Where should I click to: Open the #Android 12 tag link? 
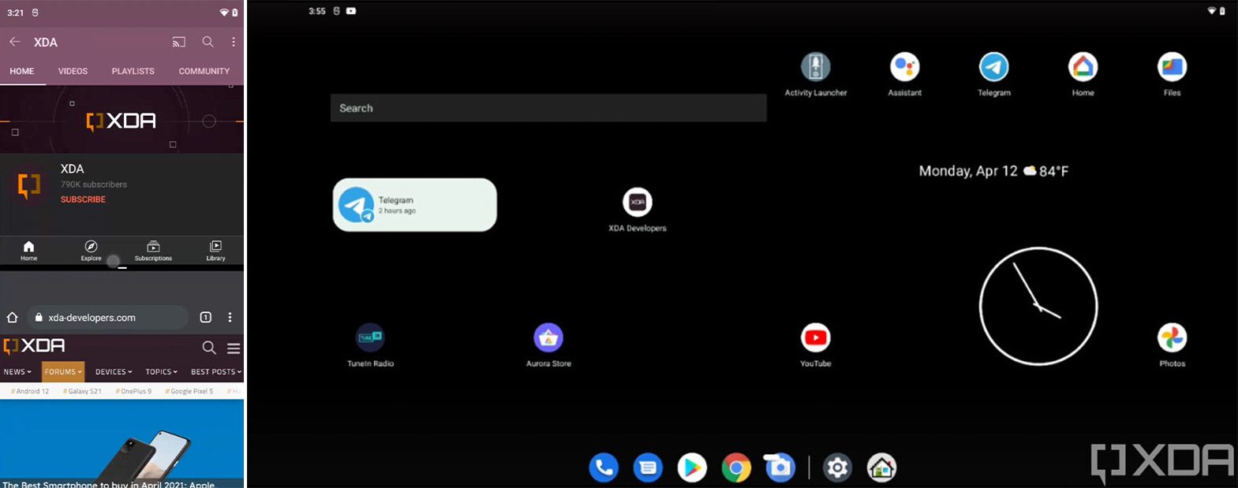(x=30, y=391)
